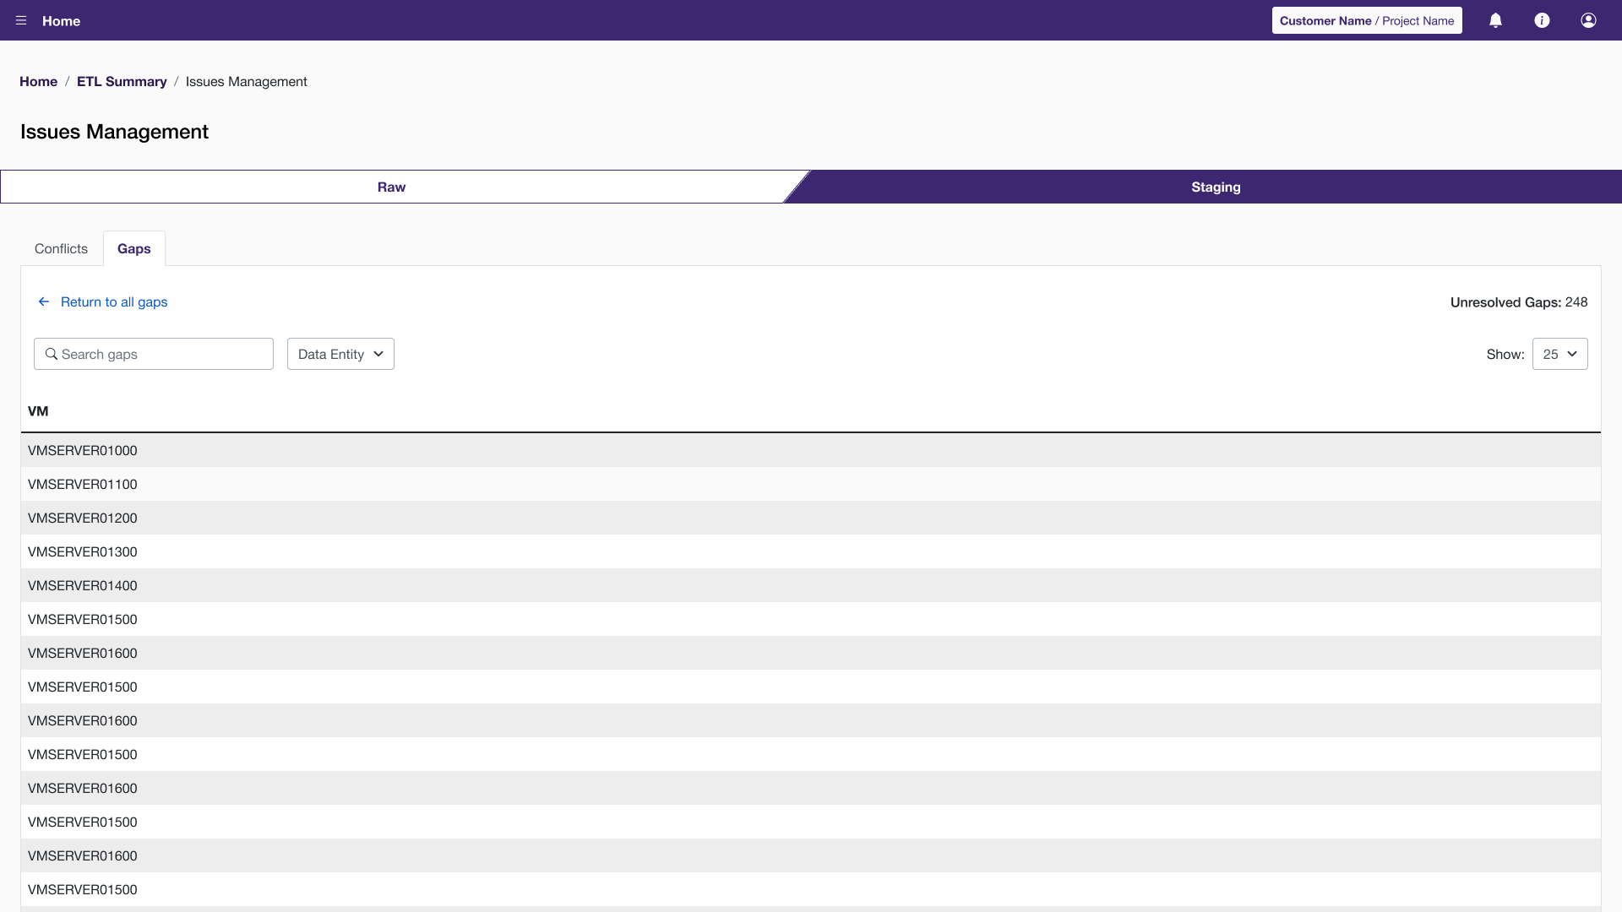
Task: Open the Show 25 rows dropdown
Action: coord(1559,354)
